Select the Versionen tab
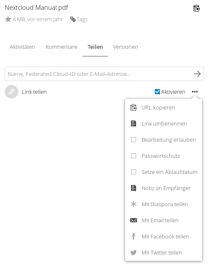208x266 pixels. (x=125, y=47)
